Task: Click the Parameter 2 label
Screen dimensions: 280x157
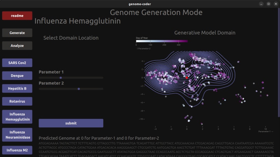Action: pyautogui.click(x=51, y=83)
